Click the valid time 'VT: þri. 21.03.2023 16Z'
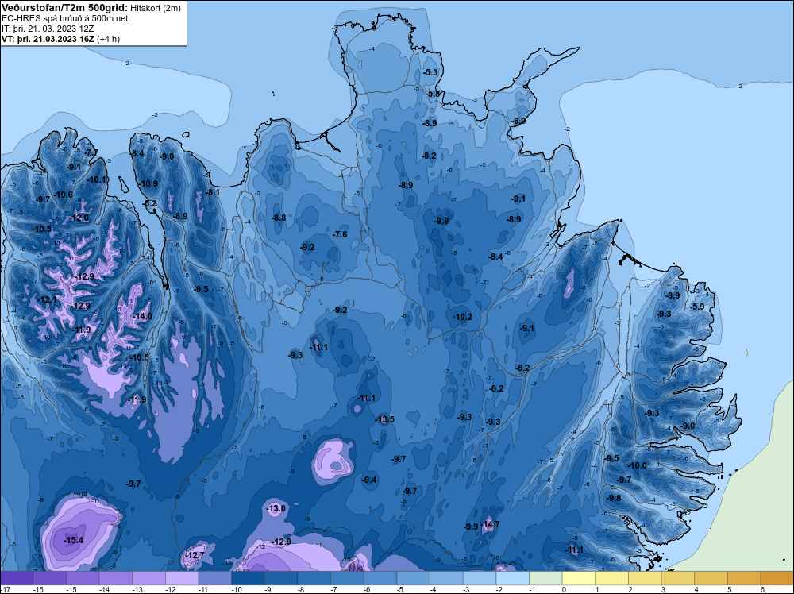This screenshot has width=794, height=594. (48, 39)
